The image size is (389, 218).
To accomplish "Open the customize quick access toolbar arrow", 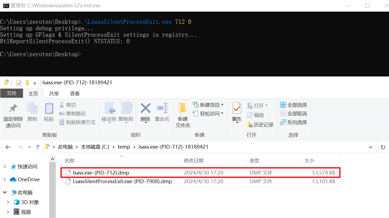I will 35,83.
